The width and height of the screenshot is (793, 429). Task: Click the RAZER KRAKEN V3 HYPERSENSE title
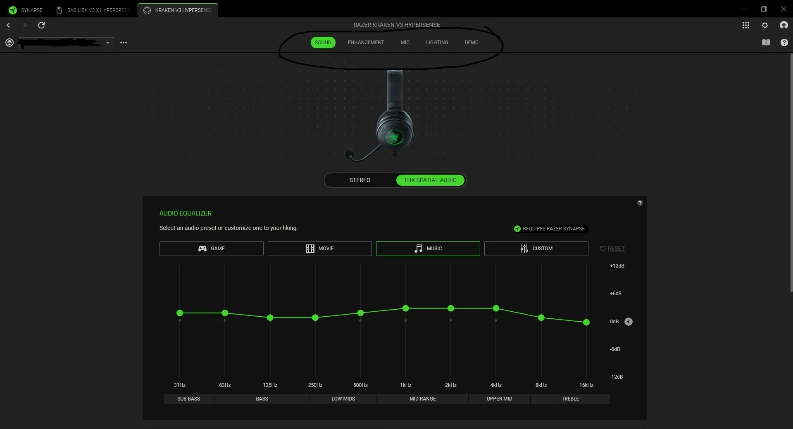pyautogui.click(x=397, y=25)
